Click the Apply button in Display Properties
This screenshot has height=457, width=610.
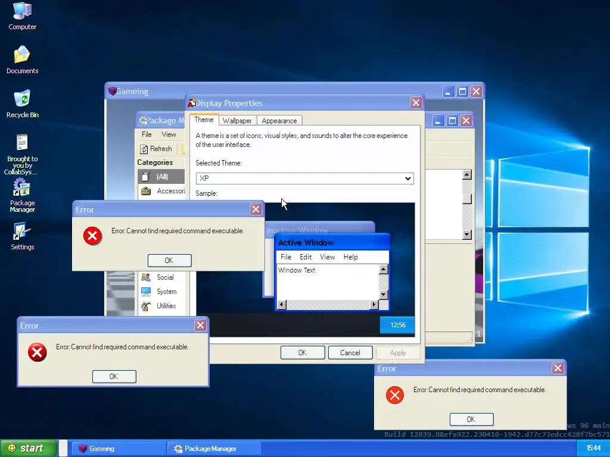pos(397,353)
